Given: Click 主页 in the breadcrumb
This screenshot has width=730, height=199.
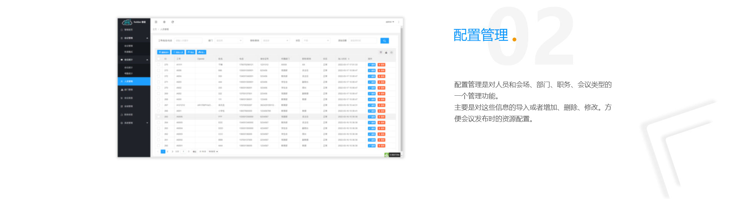Looking at the screenshot, I should point(155,29).
